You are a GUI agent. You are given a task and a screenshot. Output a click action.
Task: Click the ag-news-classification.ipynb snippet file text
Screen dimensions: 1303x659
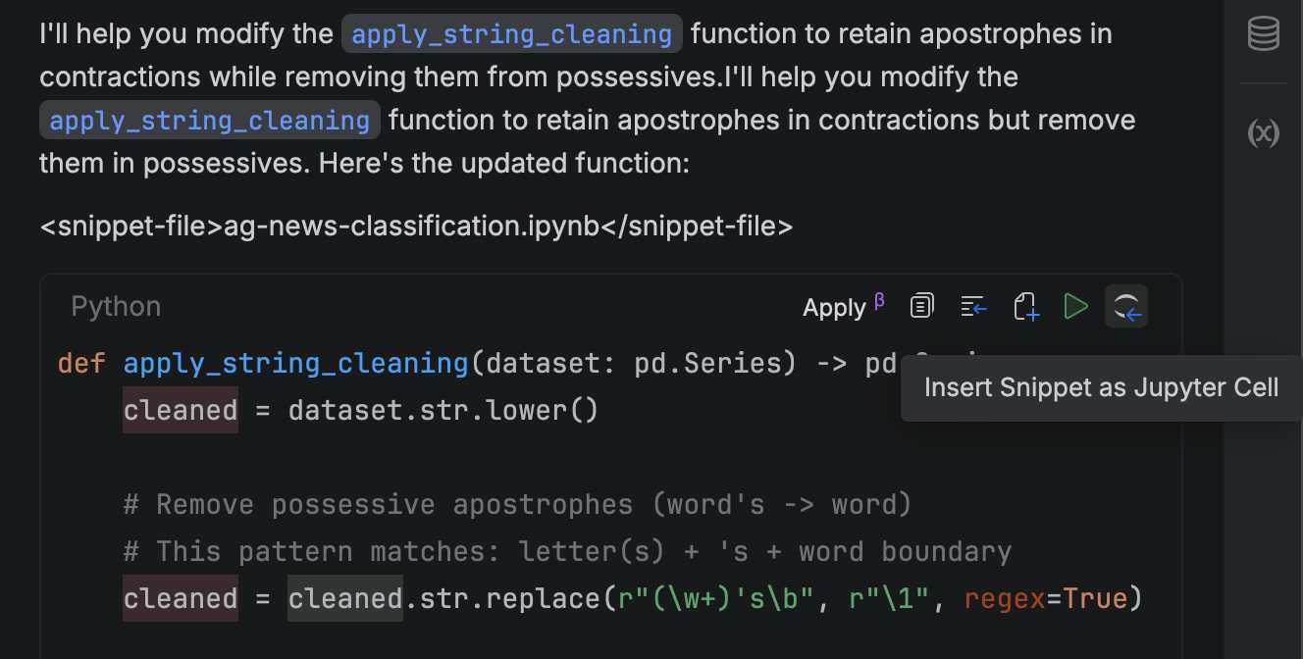pyautogui.click(x=416, y=227)
